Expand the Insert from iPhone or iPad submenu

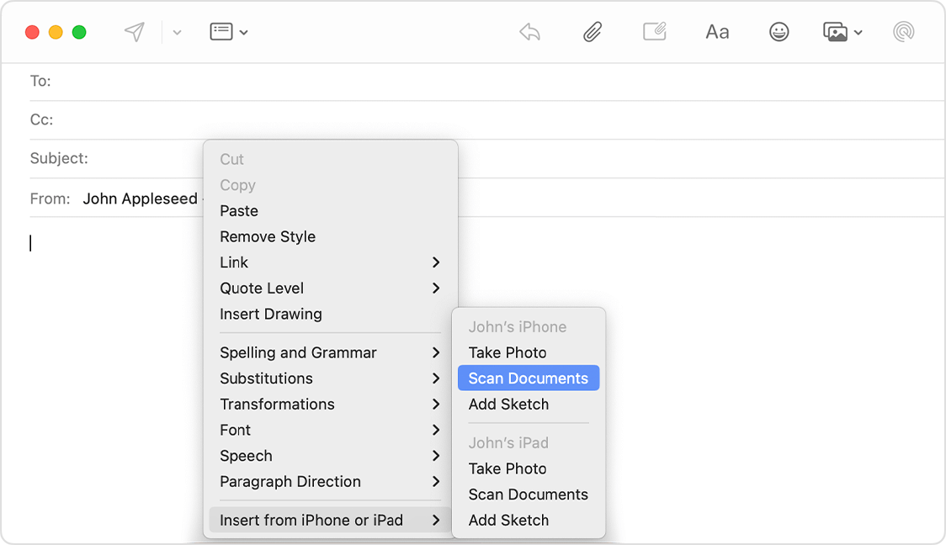coord(313,520)
